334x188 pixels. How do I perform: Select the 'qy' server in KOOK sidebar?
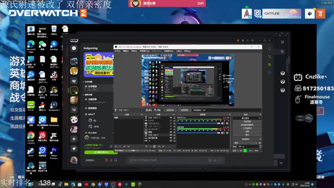point(74,81)
